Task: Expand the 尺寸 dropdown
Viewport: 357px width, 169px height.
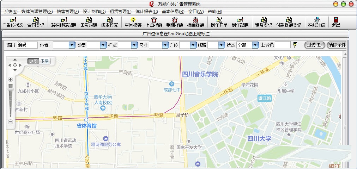Action: point(165,45)
